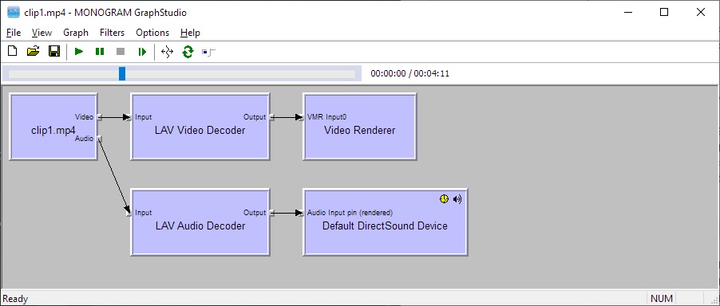Viewport: 720px width, 306px height.
Task: Click the Audio output pin on clip1.mp4
Action: 99,139
